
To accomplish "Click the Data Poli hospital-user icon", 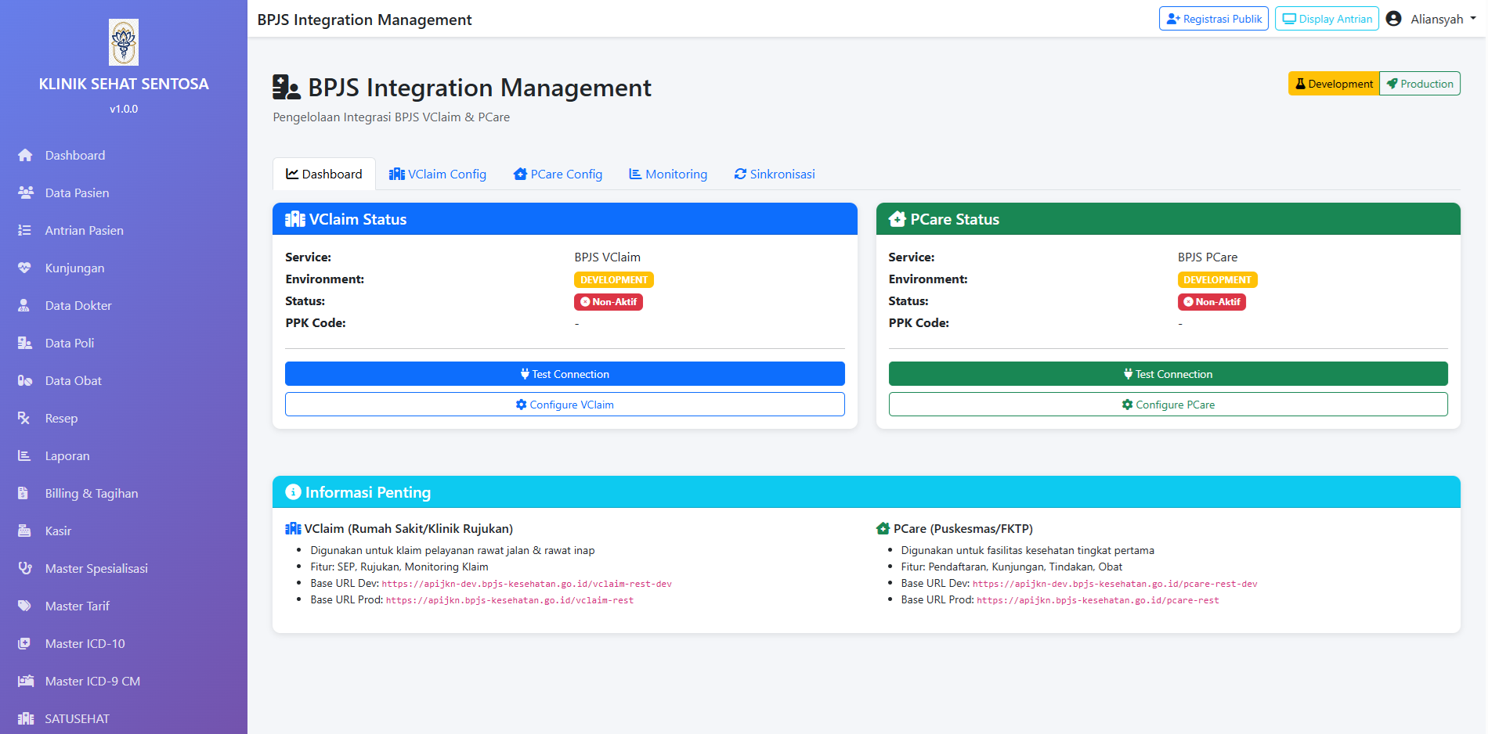I will [25, 343].
